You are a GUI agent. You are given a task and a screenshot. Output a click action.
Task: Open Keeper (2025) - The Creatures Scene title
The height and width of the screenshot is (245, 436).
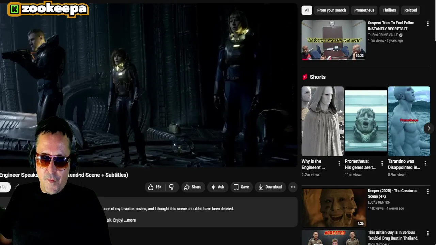(x=392, y=194)
